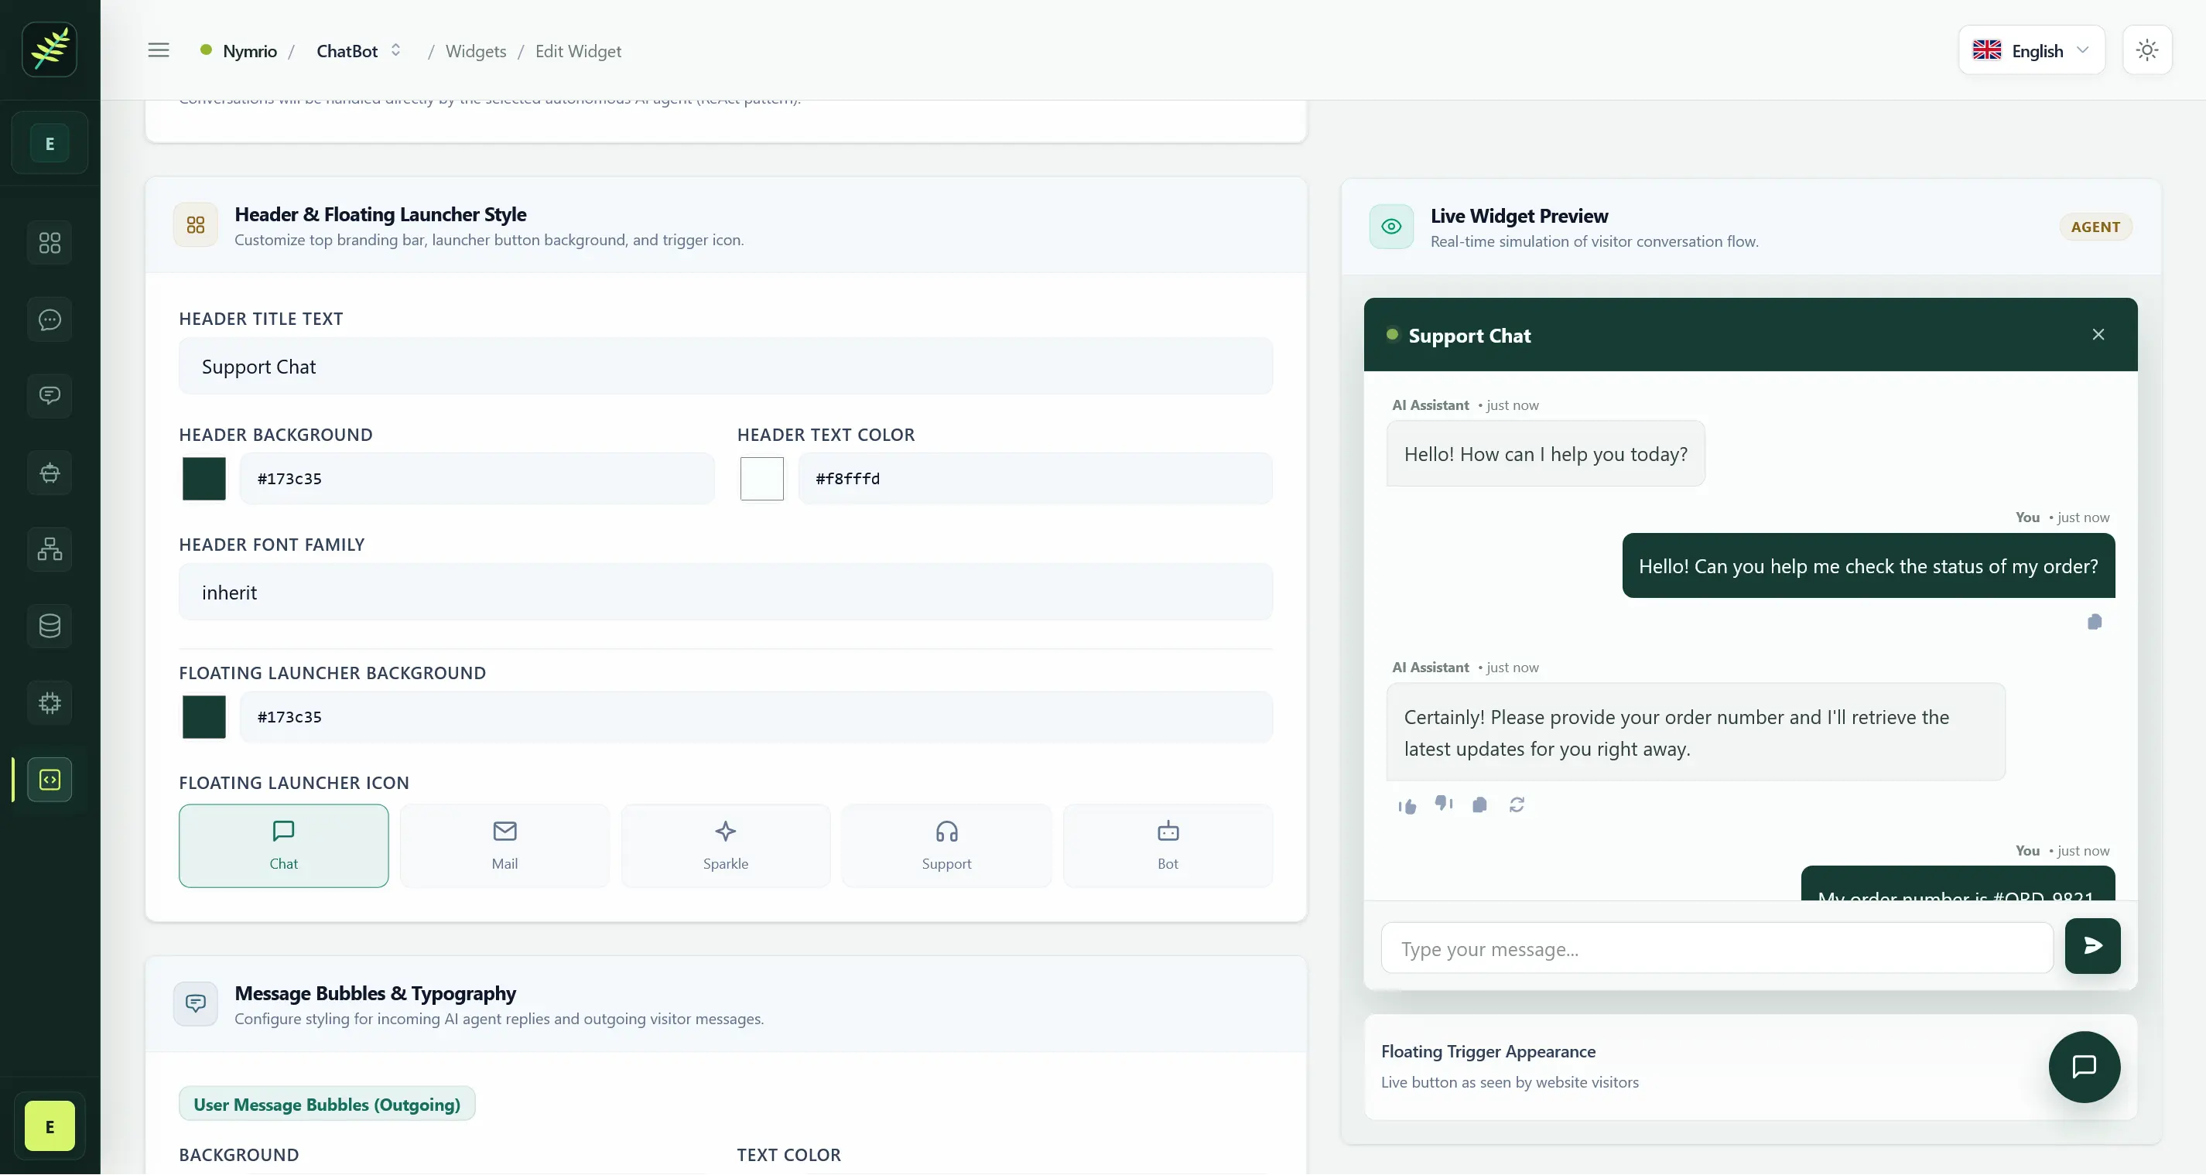2206x1175 pixels.
Task: Copy the user's order status message
Action: click(x=2095, y=622)
